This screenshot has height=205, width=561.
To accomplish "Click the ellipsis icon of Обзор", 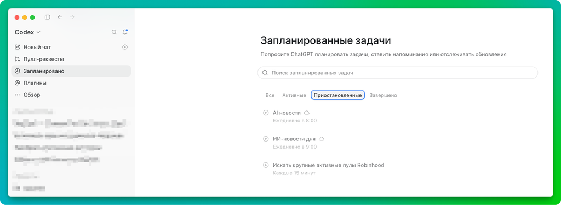I will pyautogui.click(x=17, y=95).
